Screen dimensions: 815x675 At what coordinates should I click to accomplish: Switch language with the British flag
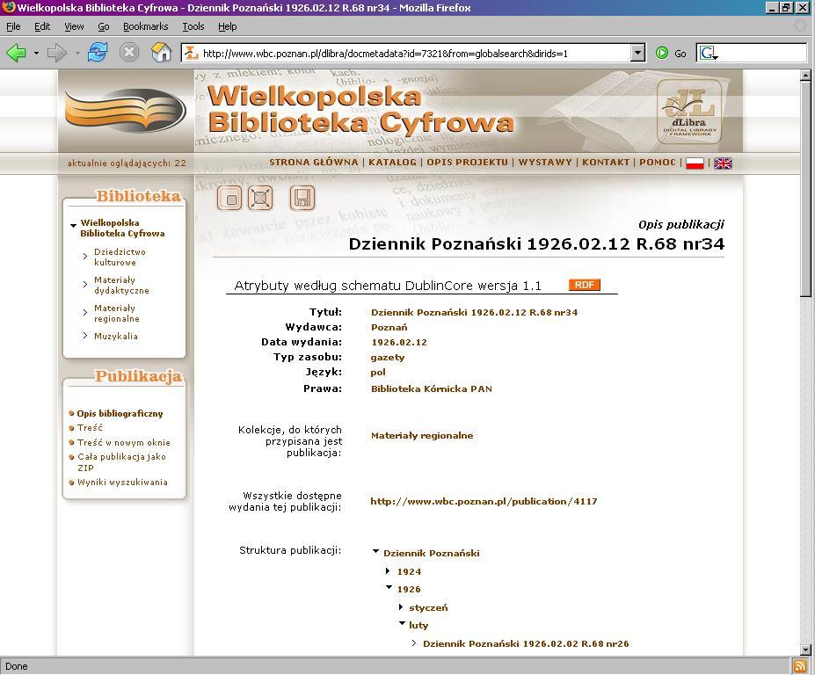coord(723,163)
